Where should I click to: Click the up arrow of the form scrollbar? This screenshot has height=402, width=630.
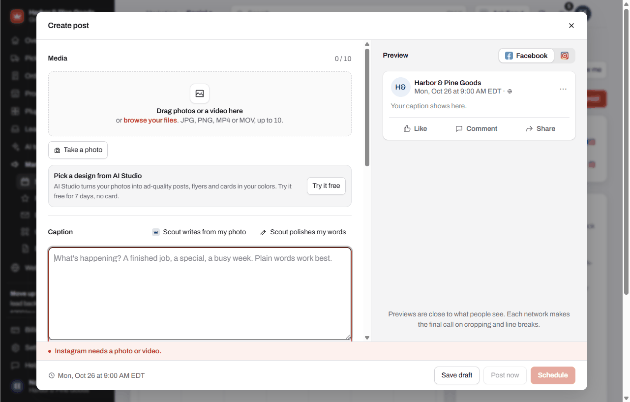(x=367, y=44)
